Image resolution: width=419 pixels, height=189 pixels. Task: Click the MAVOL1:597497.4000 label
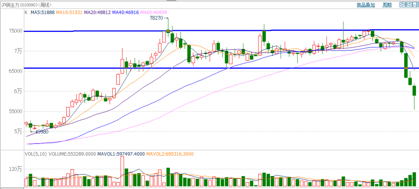click(x=121, y=154)
